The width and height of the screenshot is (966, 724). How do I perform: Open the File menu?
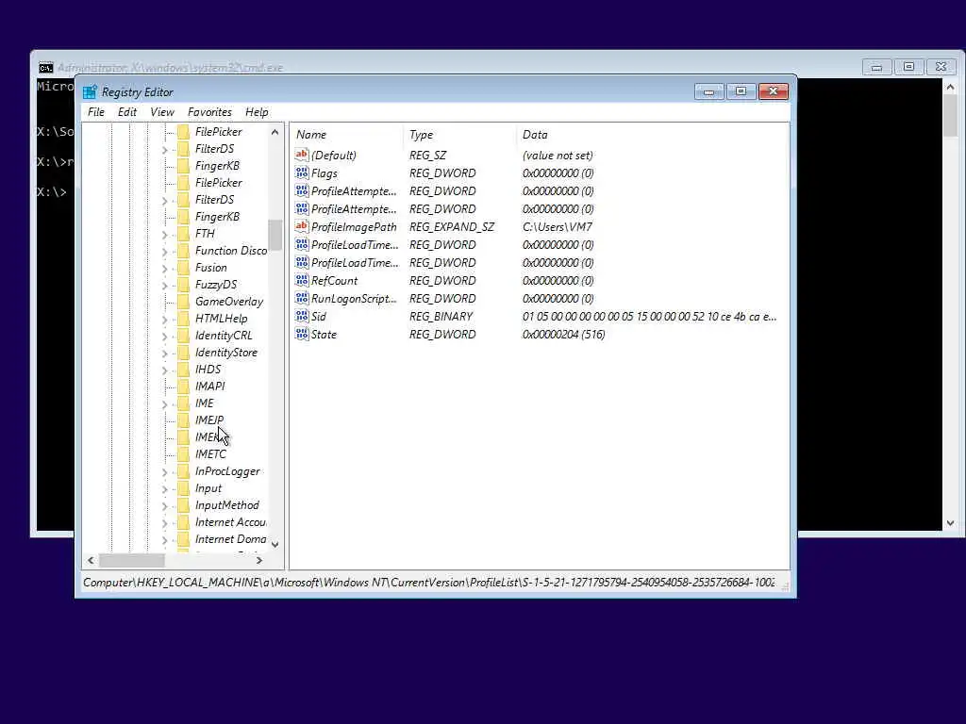click(x=95, y=112)
